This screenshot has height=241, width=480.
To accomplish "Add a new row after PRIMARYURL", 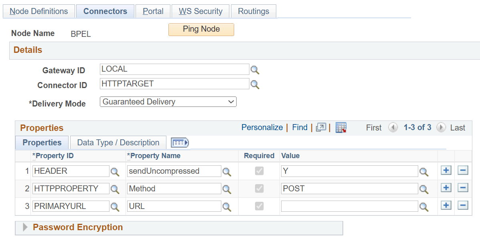I will click(x=446, y=205).
